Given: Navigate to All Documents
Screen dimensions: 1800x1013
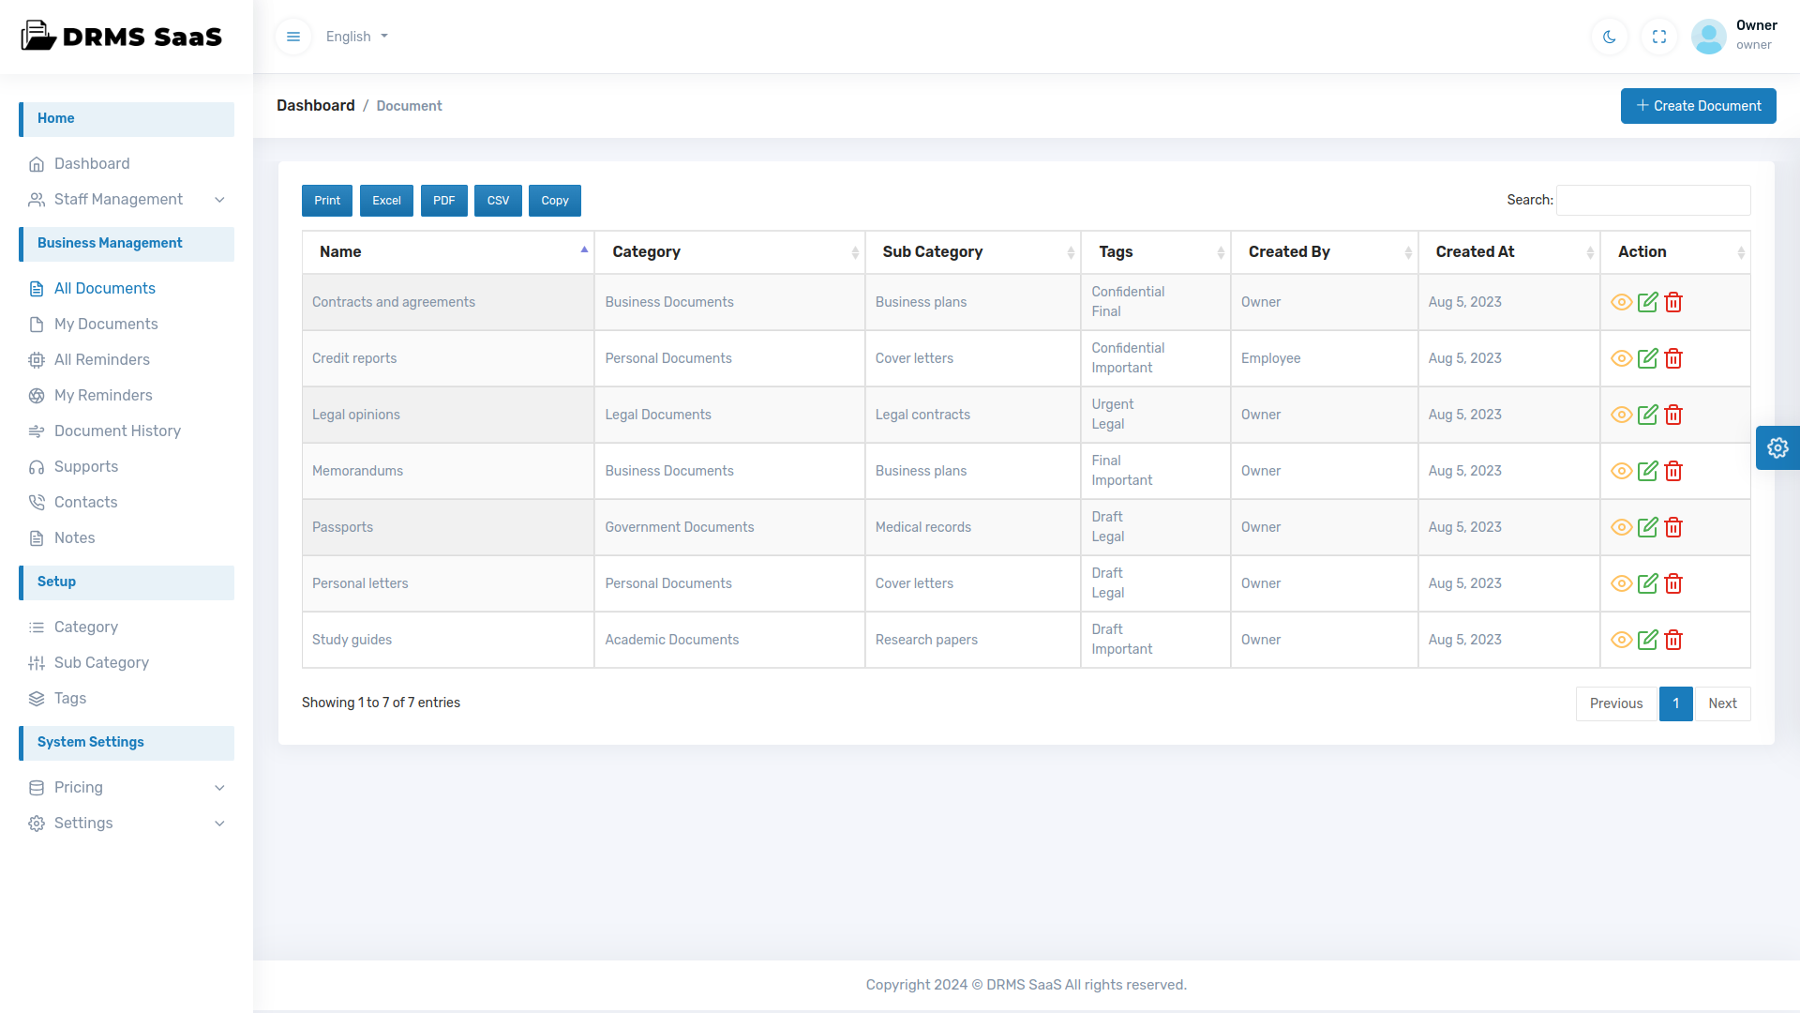Looking at the screenshot, I should 104,288.
